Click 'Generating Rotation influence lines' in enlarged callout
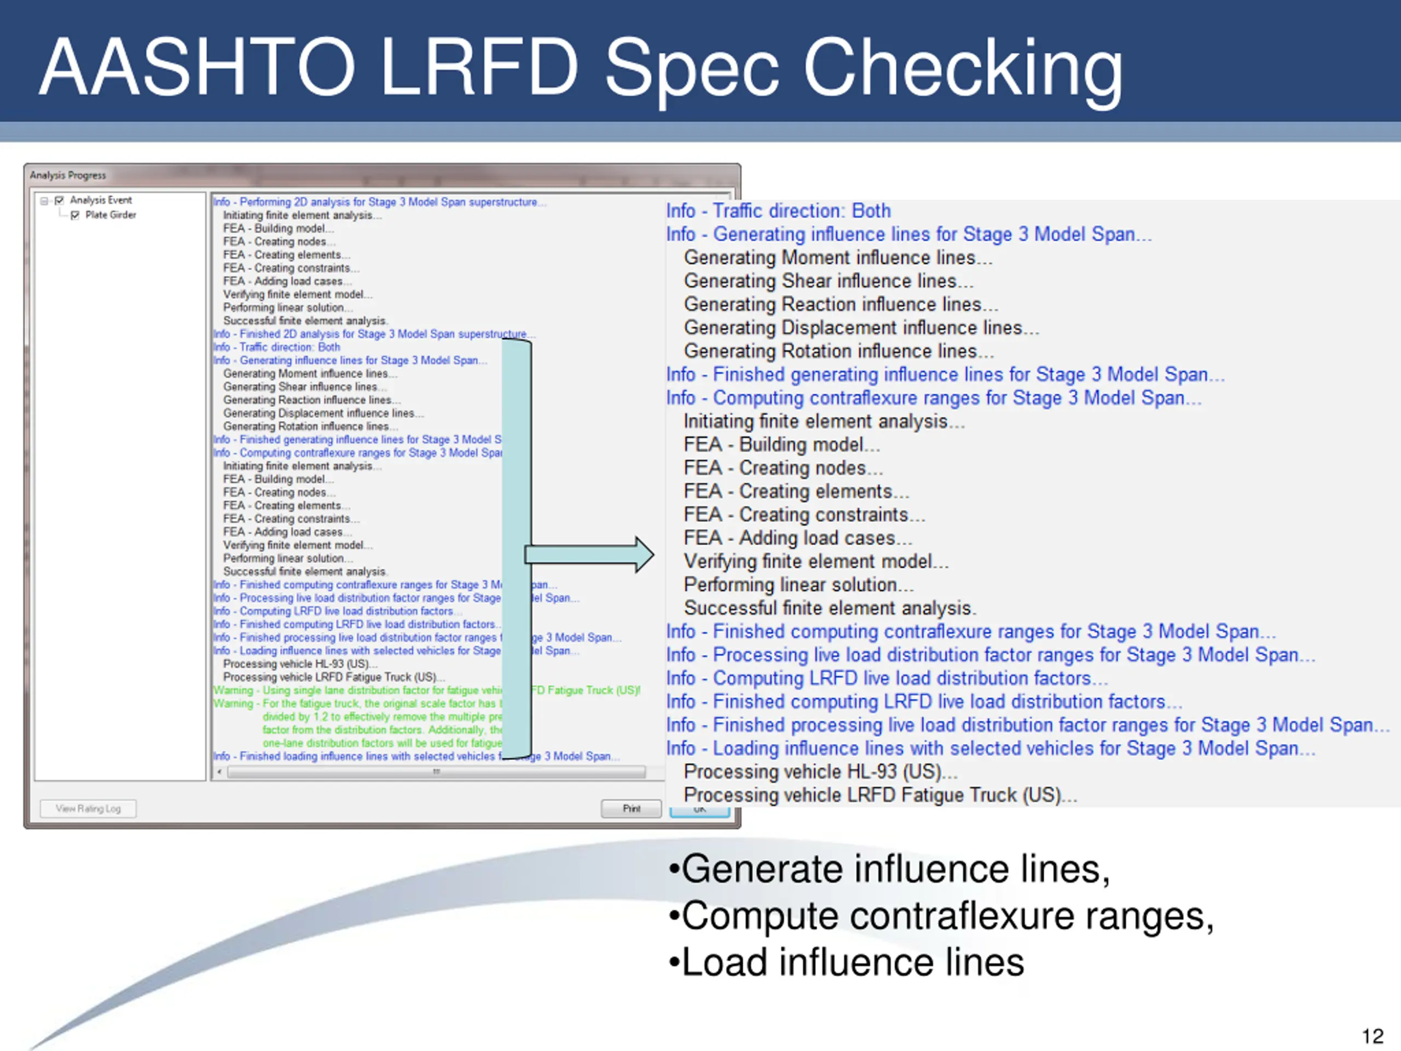Image resolution: width=1401 pixels, height=1051 pixels. (838, 351)
